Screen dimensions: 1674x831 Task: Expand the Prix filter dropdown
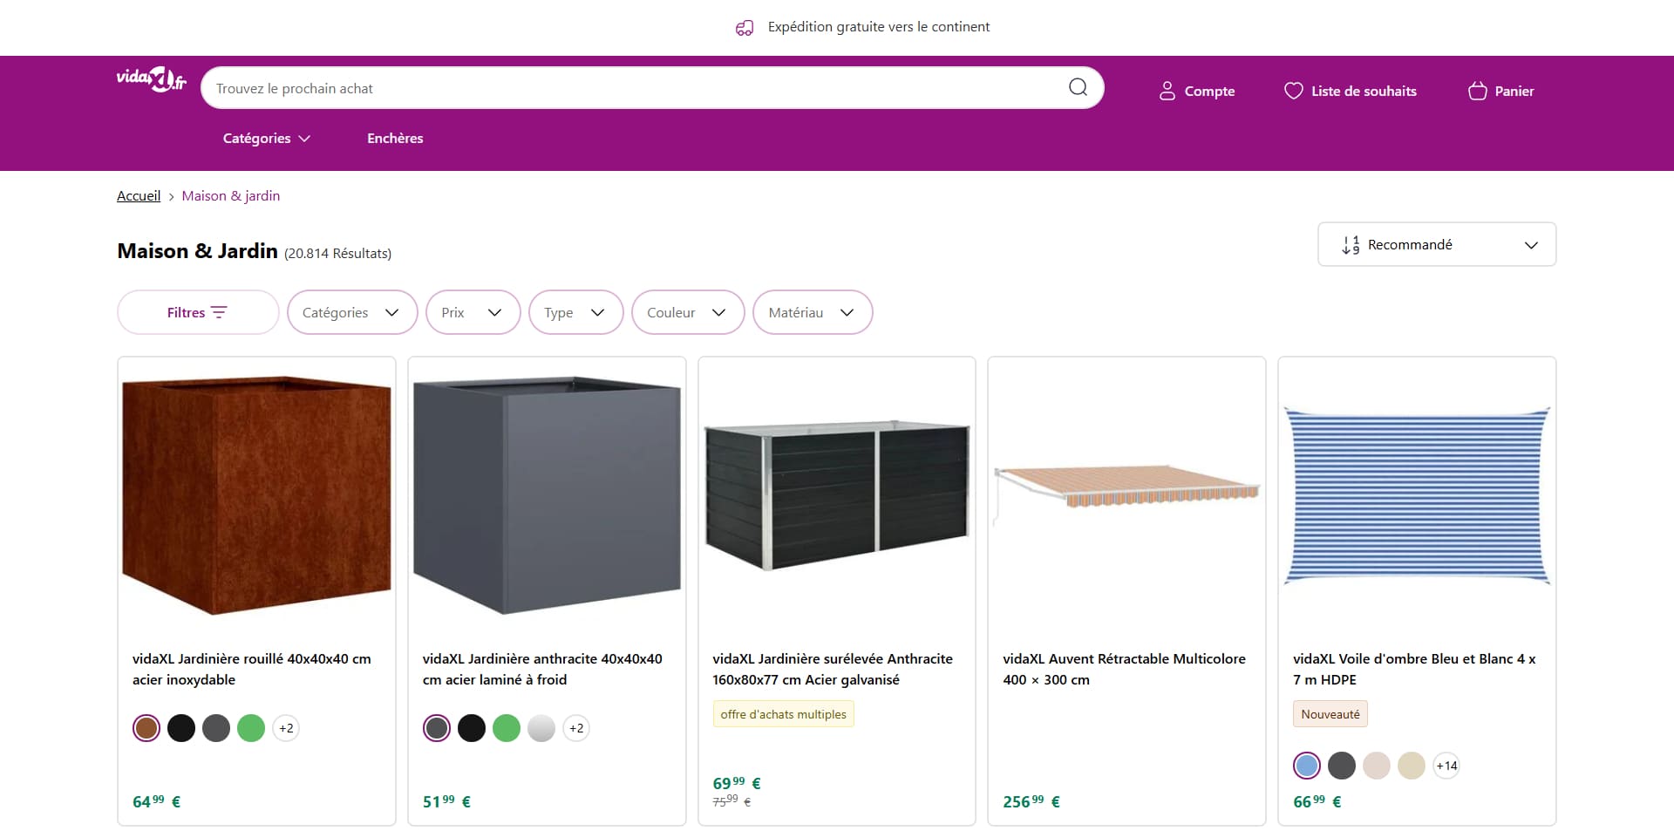click(x=473, y=312)
